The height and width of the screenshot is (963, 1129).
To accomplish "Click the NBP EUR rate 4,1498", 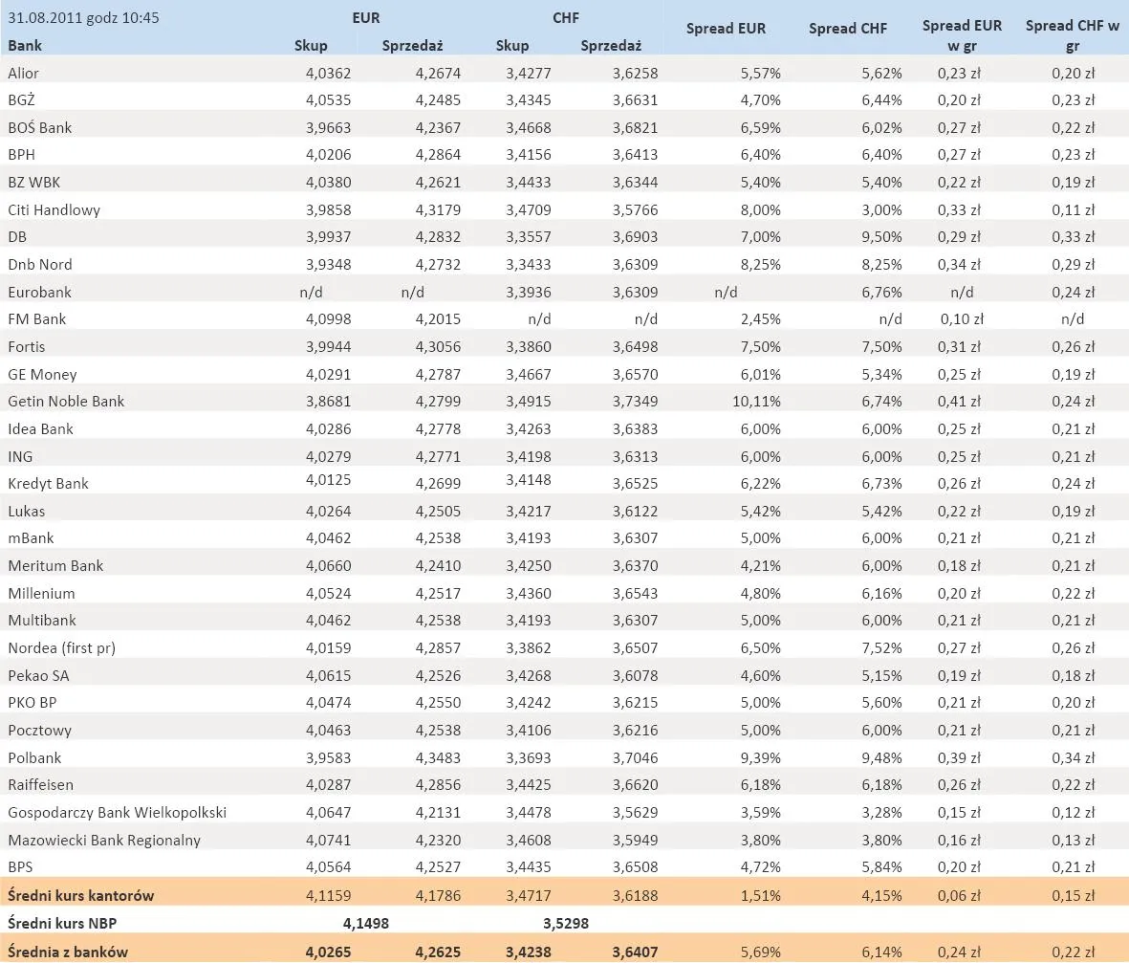I will pyautogui.click(x=366, y=923).
